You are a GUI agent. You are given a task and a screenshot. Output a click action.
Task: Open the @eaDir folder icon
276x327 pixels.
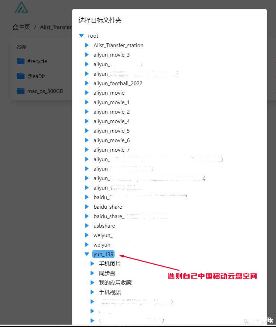click(x=20, y=76)
